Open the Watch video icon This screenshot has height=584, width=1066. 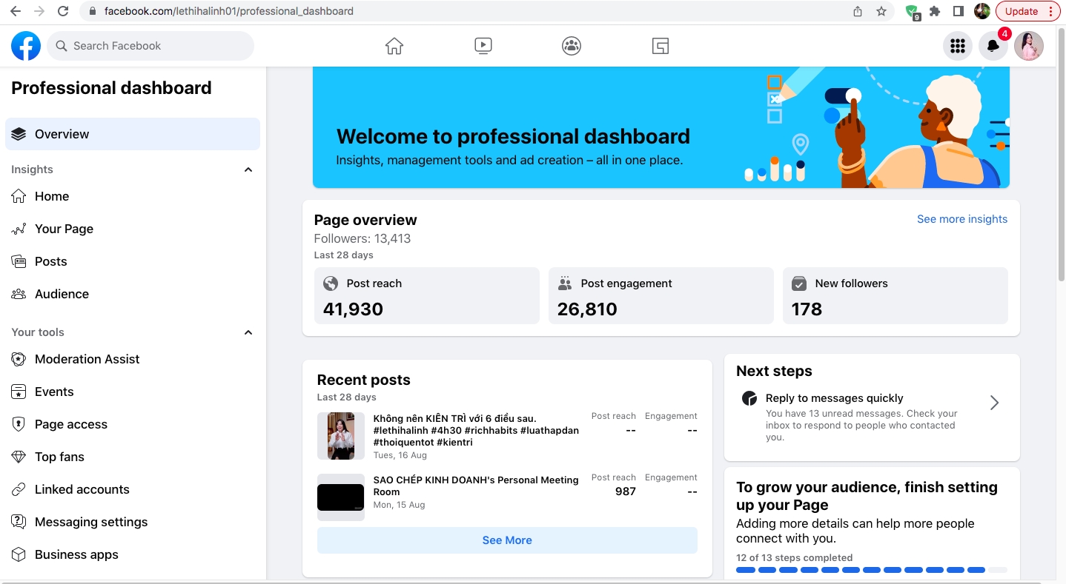[x=483, y=46]
